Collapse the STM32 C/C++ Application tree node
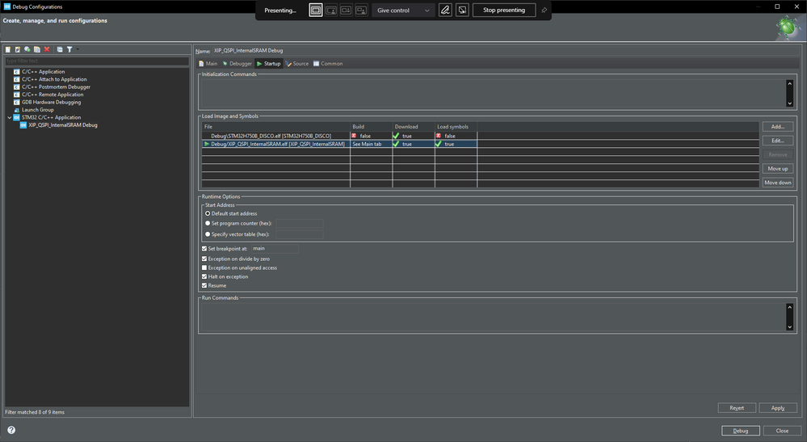The image size is (807, 442). pos(10,117)
